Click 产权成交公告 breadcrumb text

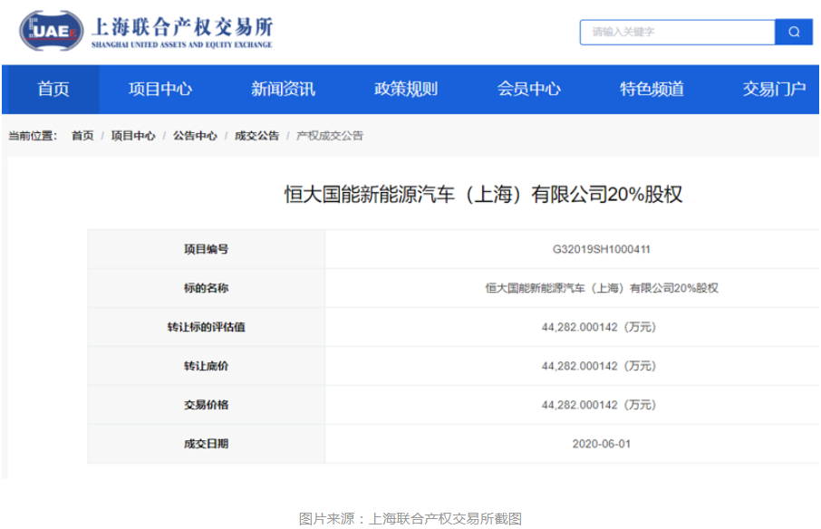pos(329,136)
